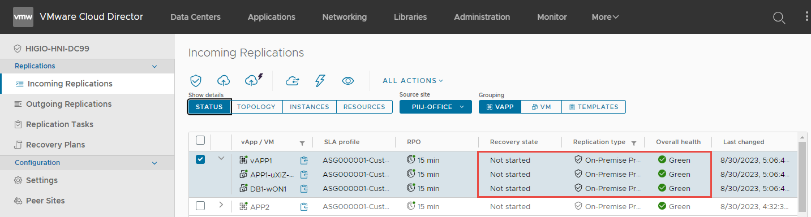Click the eye monitor icon in toolbar
The image size is (811, 217).
pyautogui.click(x=348, y=81)
